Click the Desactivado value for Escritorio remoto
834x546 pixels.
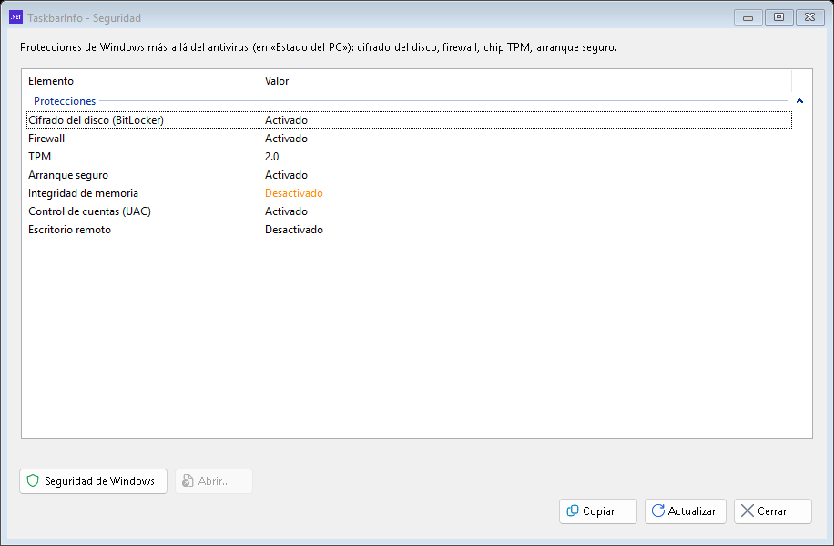coord(293,230)
